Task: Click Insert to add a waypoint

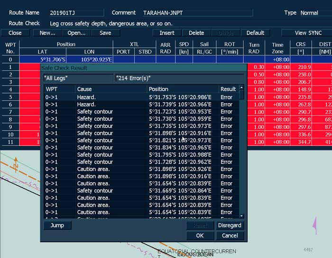Action: [167, 33]
